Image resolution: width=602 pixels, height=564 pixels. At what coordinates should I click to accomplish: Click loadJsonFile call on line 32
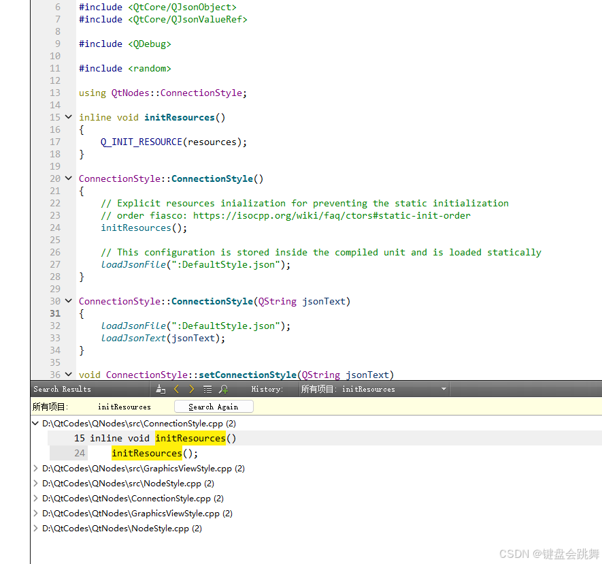tap(133, 326)
